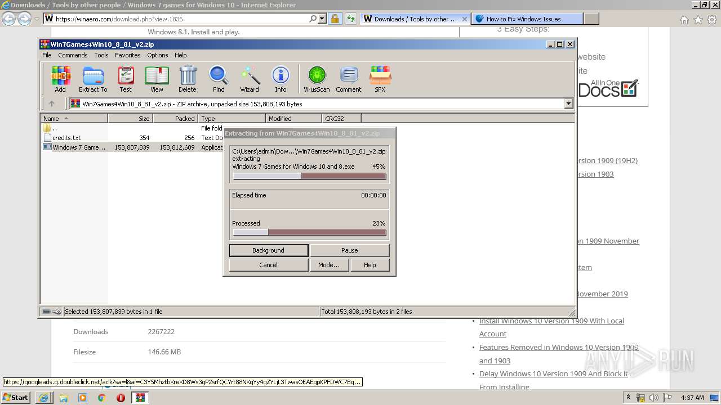
Task: Open Windows Explorer taskbar folder icon
Action: [64, 398]
